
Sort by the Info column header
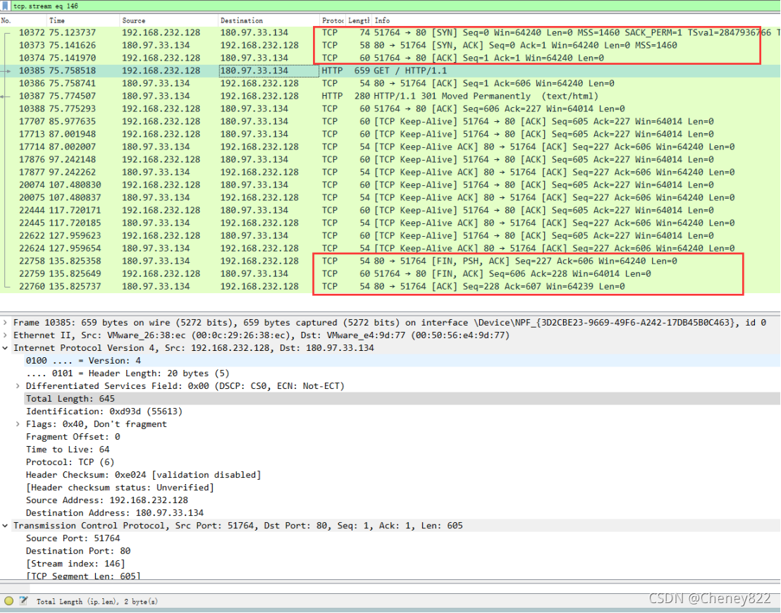pos(577,20)
